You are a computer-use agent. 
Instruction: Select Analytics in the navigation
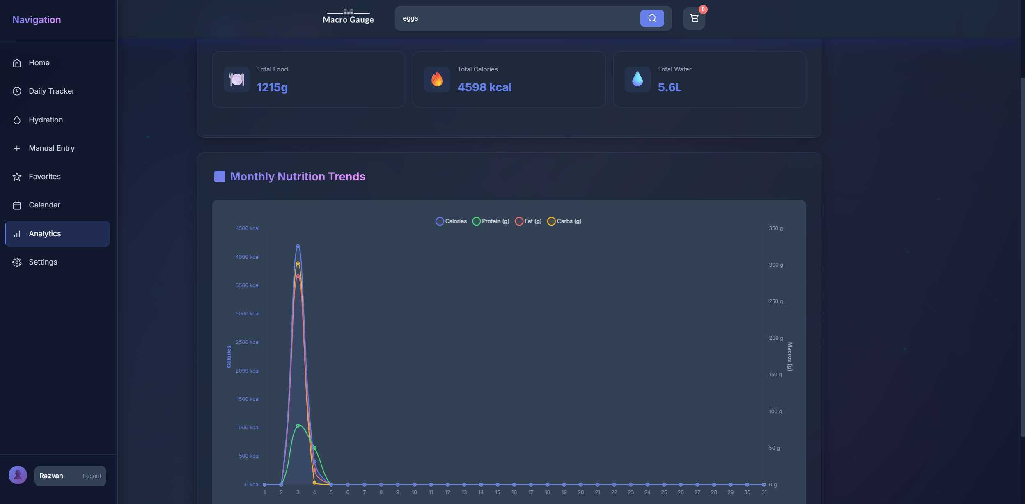[x=45, y=234]
